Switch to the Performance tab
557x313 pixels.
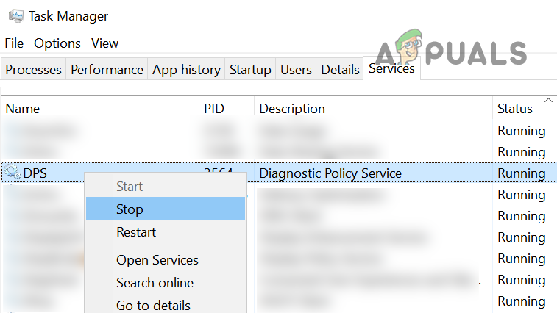pos(107,70)
